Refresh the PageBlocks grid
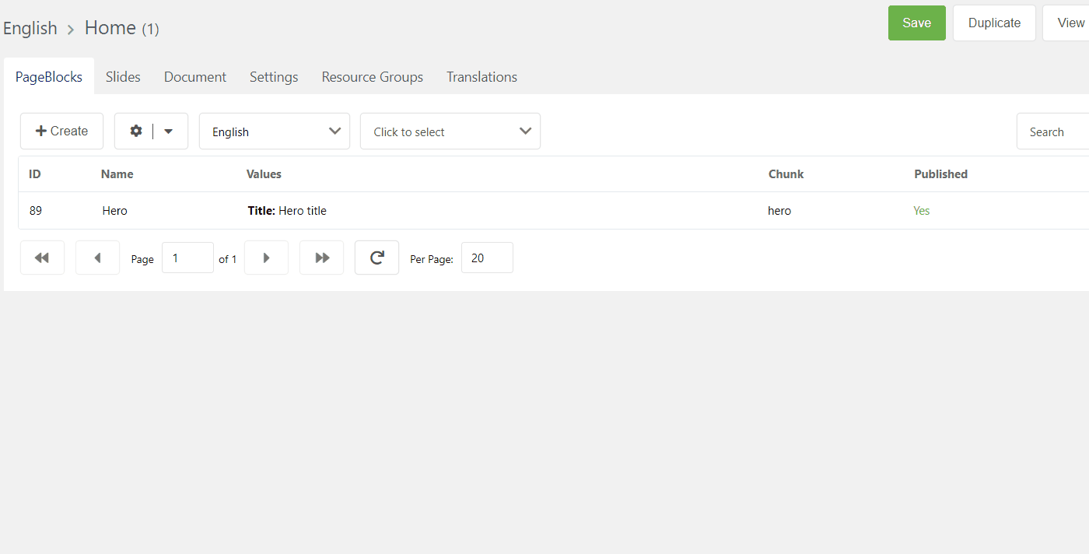 click(376, 258)
